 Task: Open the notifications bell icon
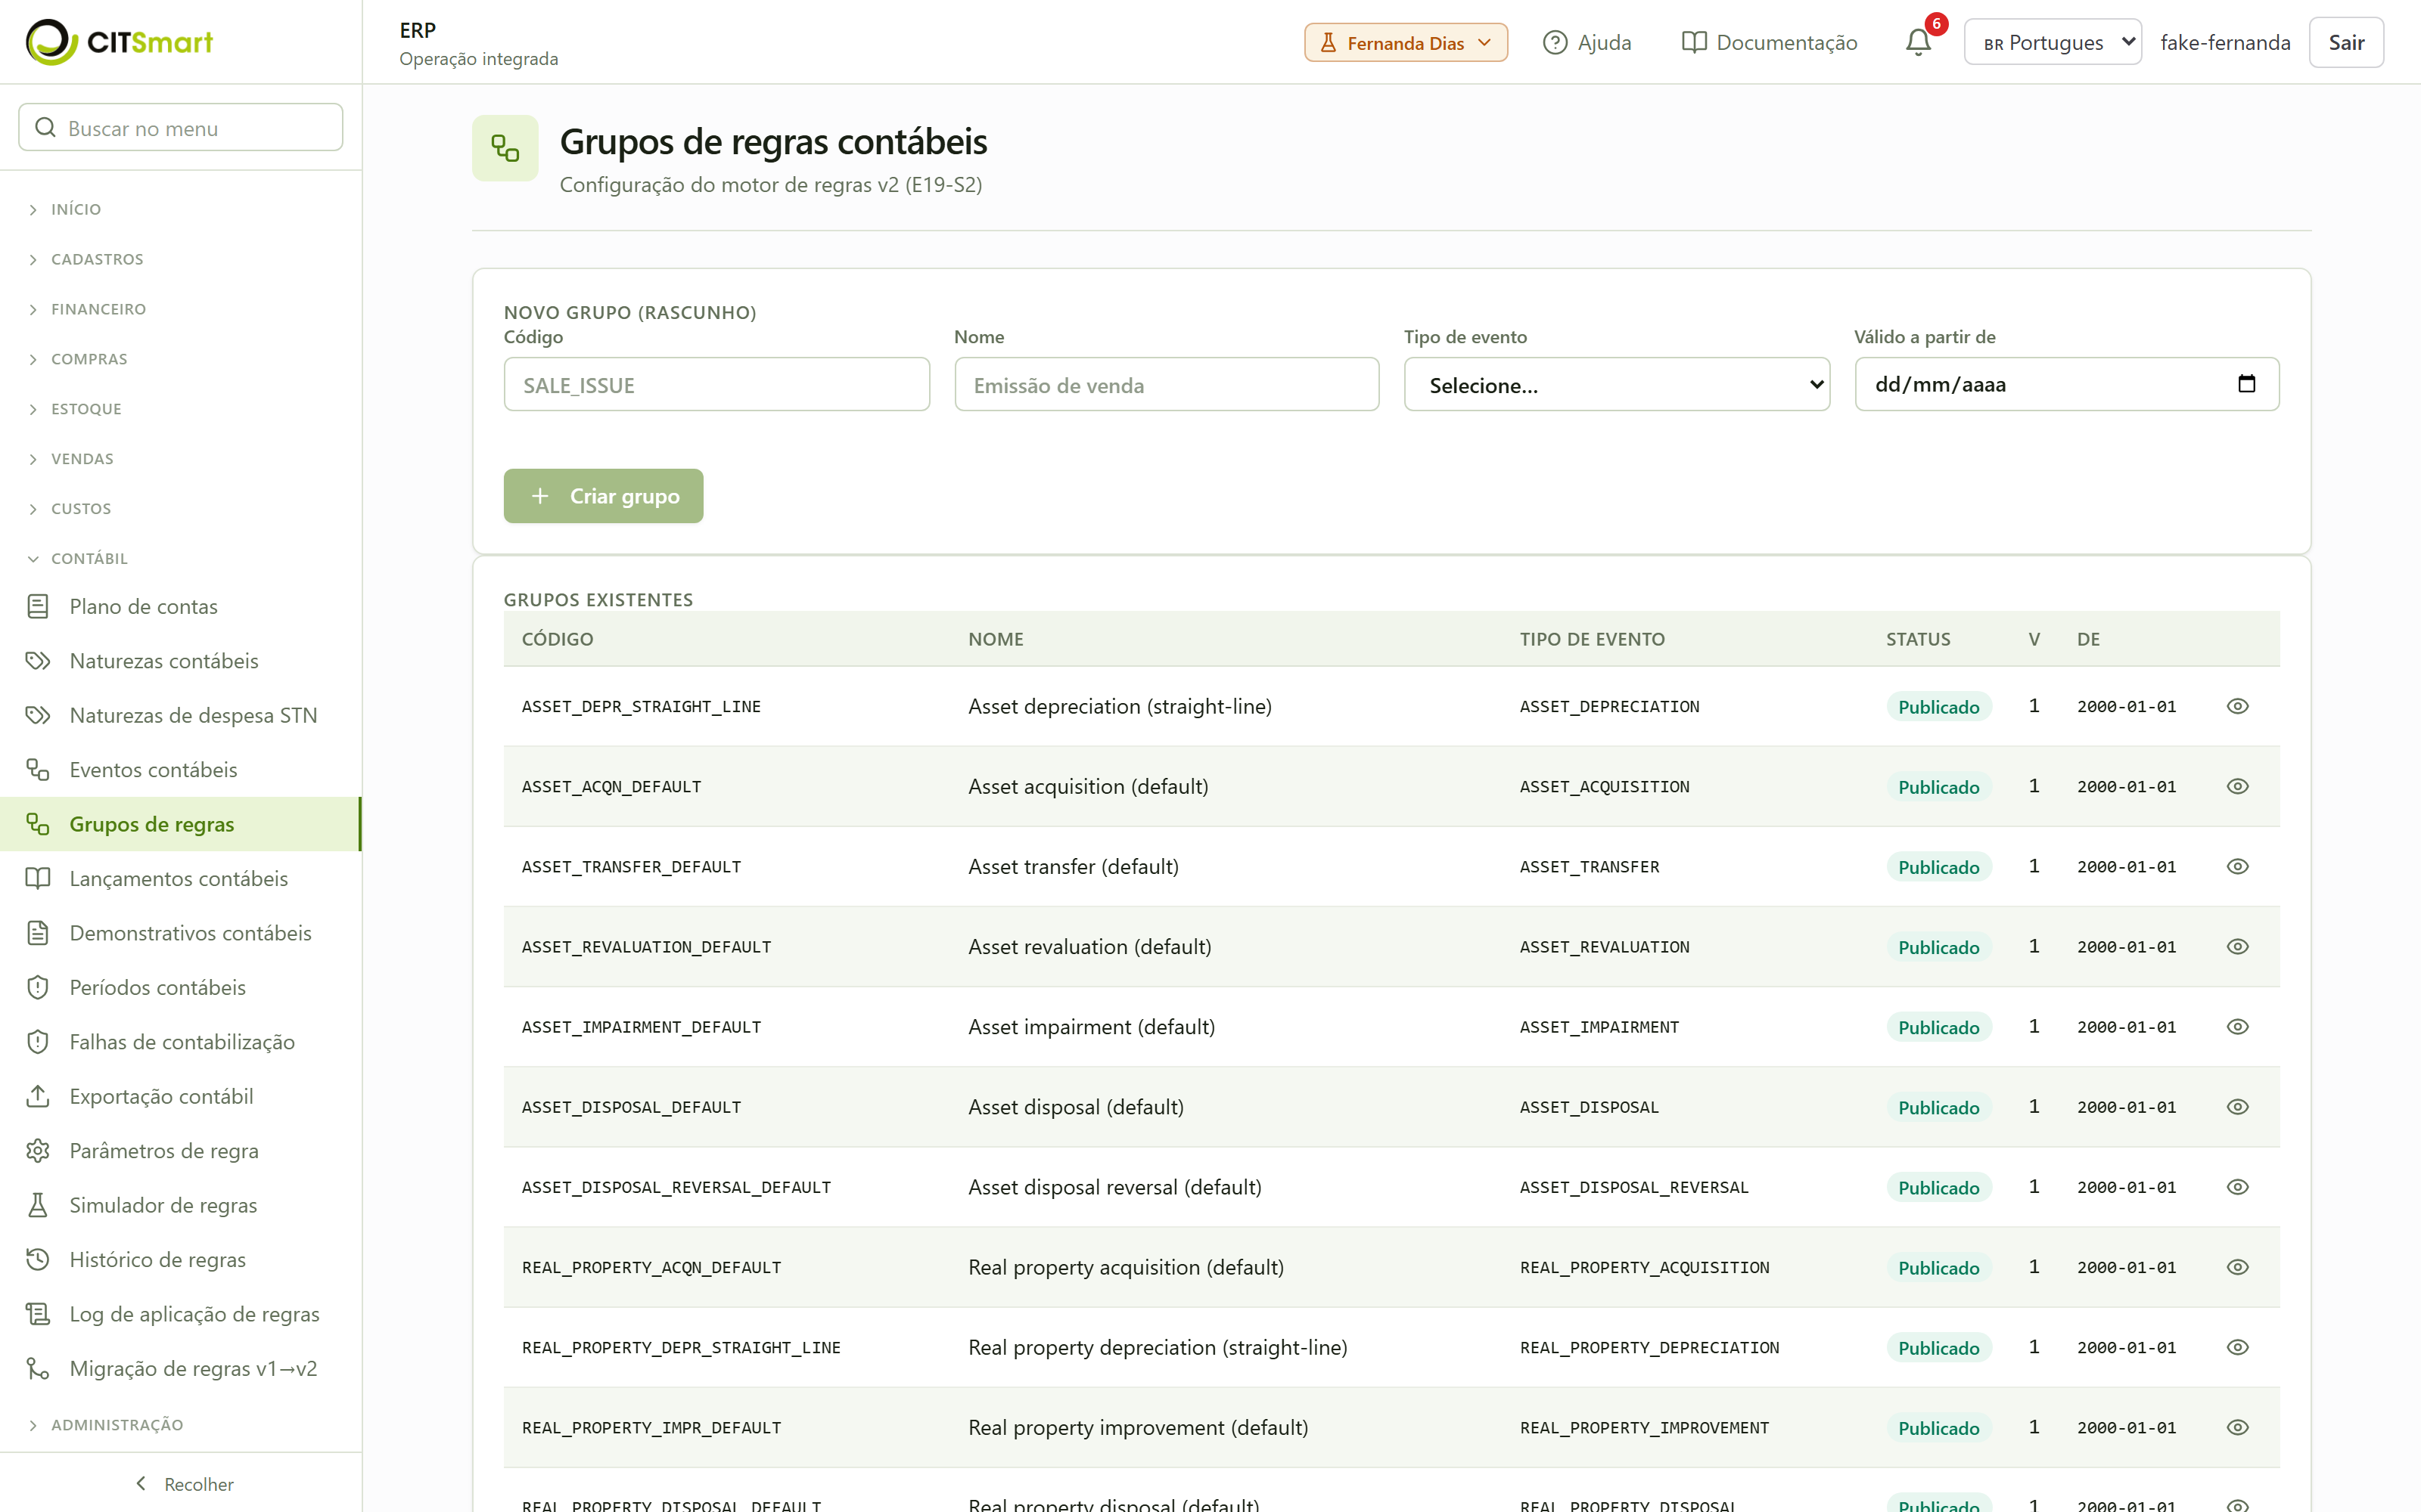[1918, 42]
